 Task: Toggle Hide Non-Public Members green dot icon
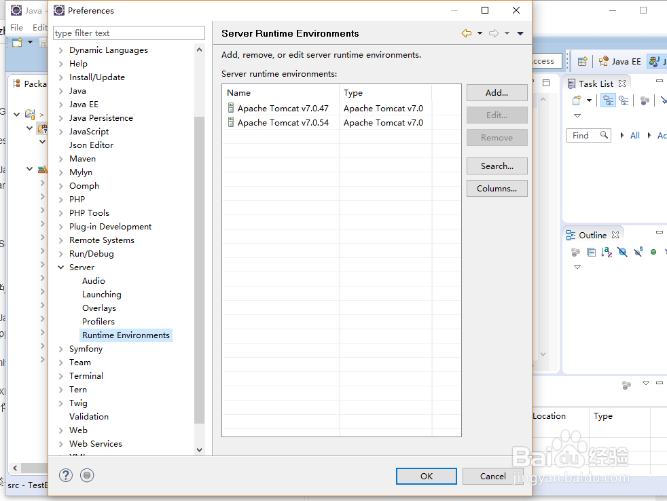click(653, 253)
